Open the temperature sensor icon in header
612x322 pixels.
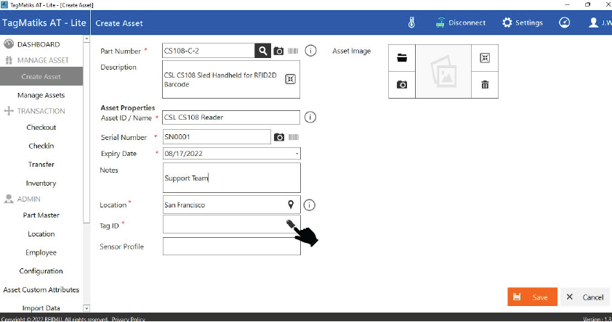coord(411,22)
